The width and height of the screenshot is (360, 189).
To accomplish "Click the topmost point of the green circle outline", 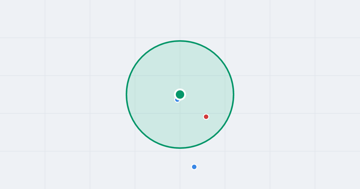I will [x=180, y=41].
